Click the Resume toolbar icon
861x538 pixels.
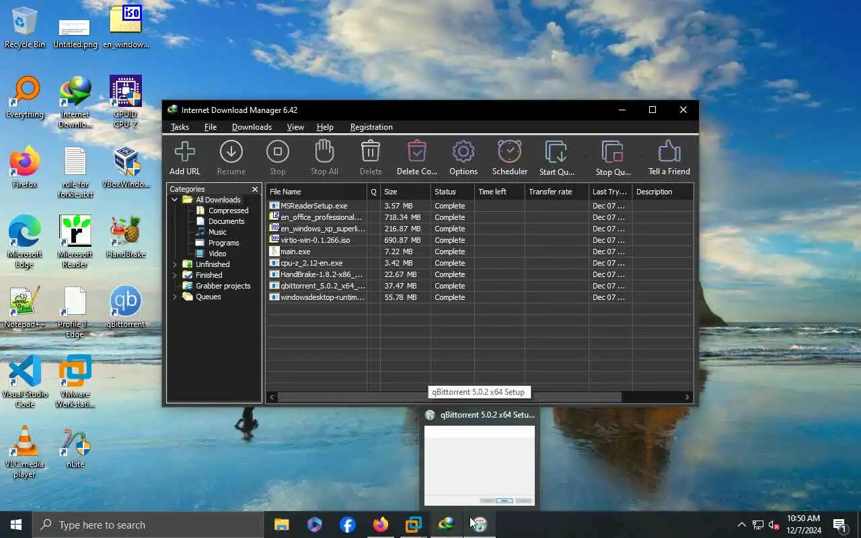[231, 152]
